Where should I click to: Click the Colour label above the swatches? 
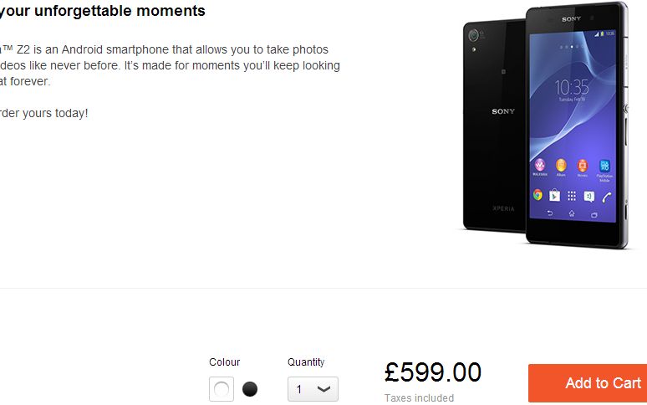[224, 362]
